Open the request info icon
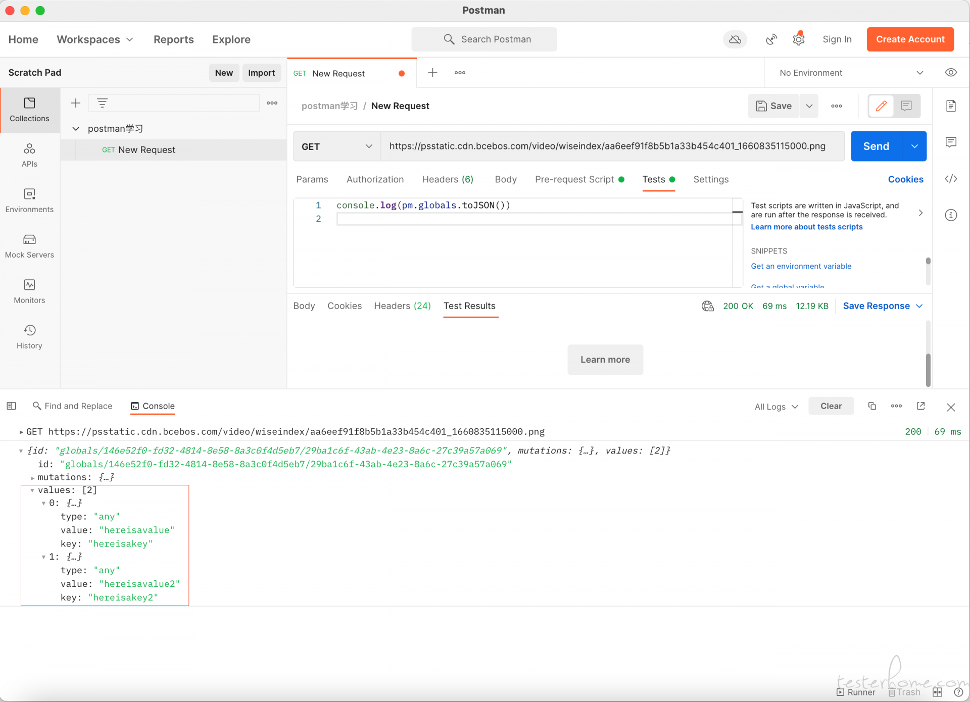 [951, 215]
